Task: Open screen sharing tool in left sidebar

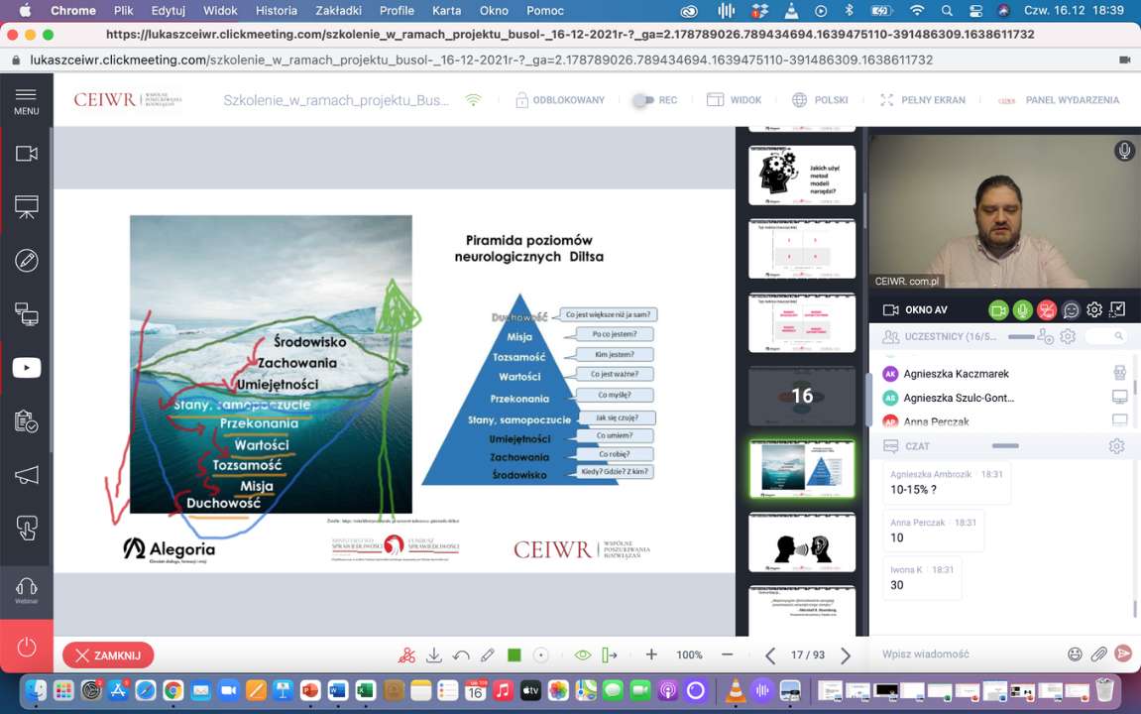Action: (27, 314)
